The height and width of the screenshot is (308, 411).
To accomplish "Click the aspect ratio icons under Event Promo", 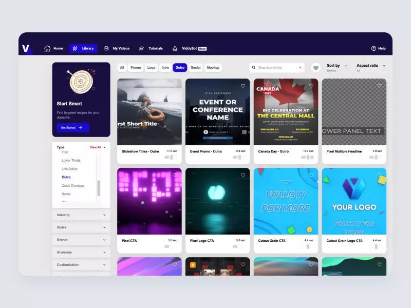I will coord(239,157).
